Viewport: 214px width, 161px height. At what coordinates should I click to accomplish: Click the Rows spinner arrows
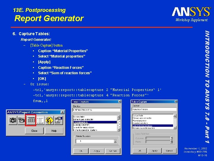pyautogui.click(x=172, y=142)
